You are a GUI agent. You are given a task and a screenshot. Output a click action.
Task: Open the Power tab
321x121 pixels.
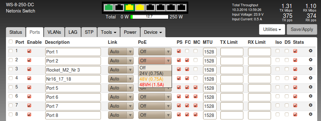tap(130, 32)
